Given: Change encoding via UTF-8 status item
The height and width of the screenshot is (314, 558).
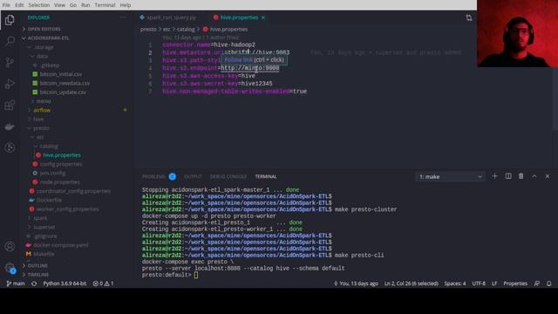Looking at the screenshot, I should [x=479, y=283].
